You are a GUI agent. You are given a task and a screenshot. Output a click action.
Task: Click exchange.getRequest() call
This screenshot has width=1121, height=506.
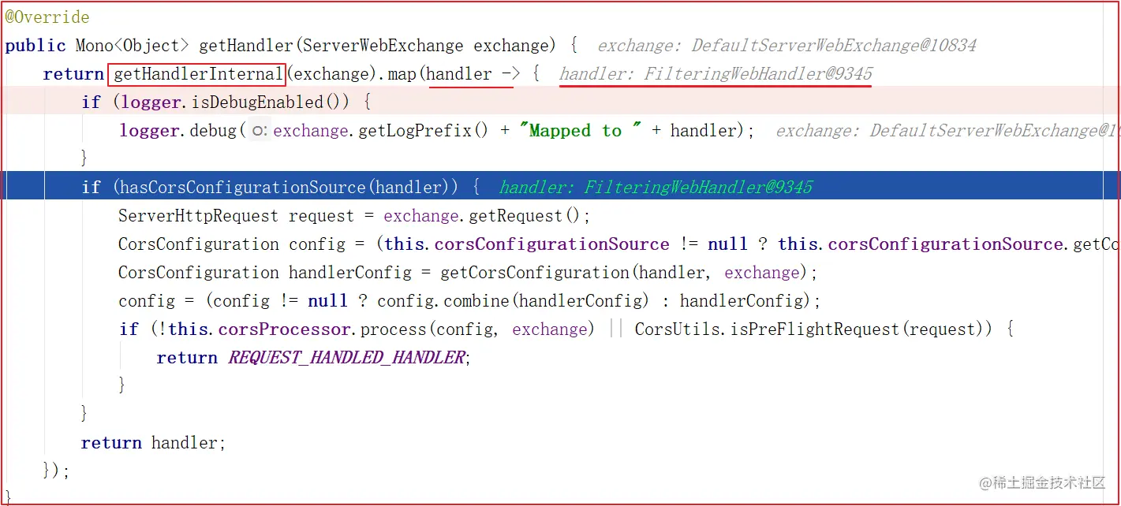tap(483, 216)
